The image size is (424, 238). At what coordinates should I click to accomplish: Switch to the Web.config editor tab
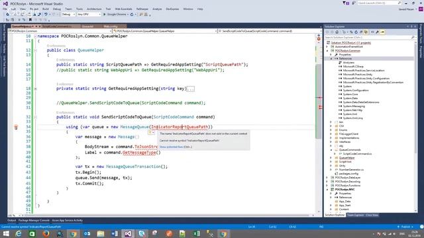(x=111, y=26)
